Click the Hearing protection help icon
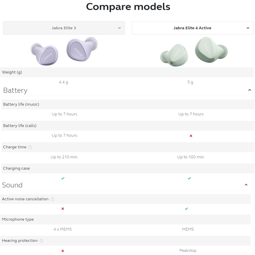Screen dimensions: 255x255 pyautogui.click(x=42, y=241)
